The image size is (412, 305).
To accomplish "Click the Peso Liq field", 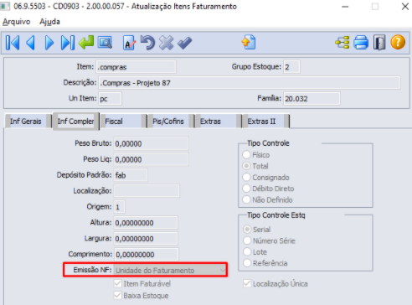I will click(x=151, y=159).
